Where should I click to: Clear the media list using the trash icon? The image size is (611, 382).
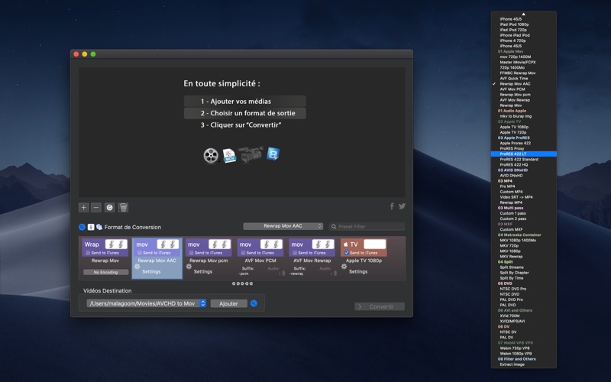pos(123,207)
